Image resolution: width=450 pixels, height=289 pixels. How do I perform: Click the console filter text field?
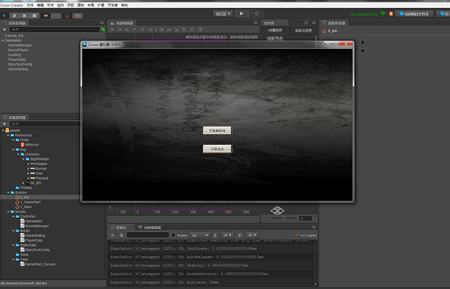pos(147,235)
